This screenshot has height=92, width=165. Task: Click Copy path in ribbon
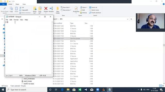pyautogui.click(x=24, y=10)
